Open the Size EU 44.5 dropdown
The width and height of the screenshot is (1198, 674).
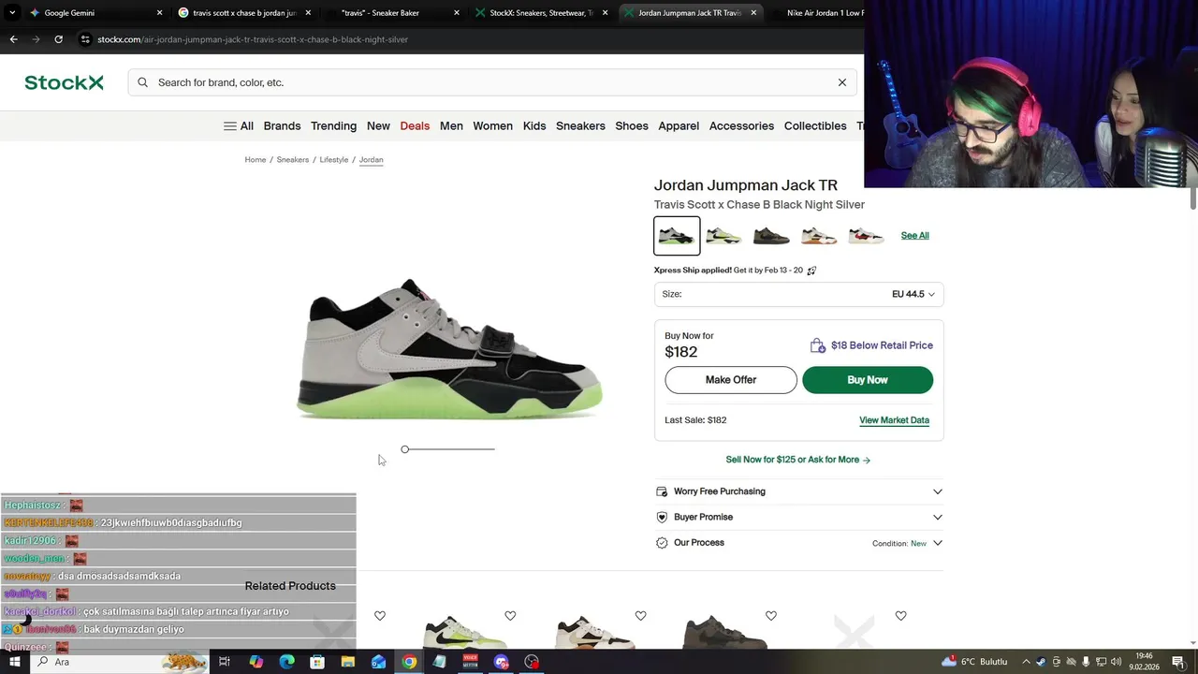pos(798,294)
